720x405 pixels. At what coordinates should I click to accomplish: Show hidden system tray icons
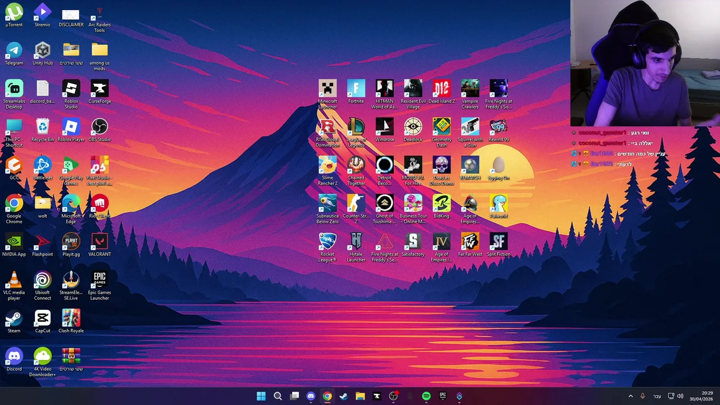(631, 396)
